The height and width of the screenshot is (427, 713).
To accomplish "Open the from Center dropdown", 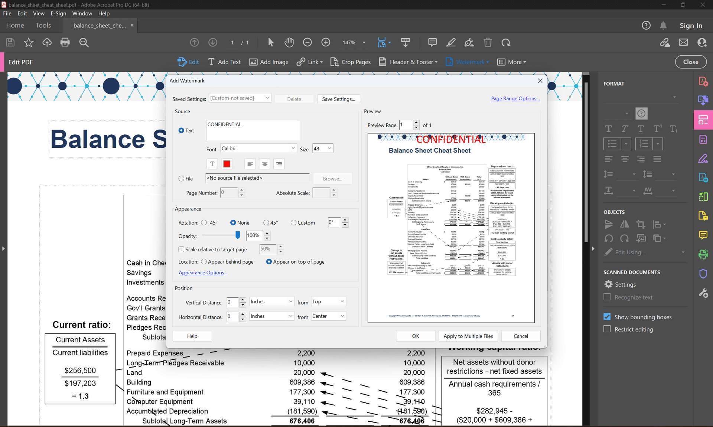I will 328,316.
